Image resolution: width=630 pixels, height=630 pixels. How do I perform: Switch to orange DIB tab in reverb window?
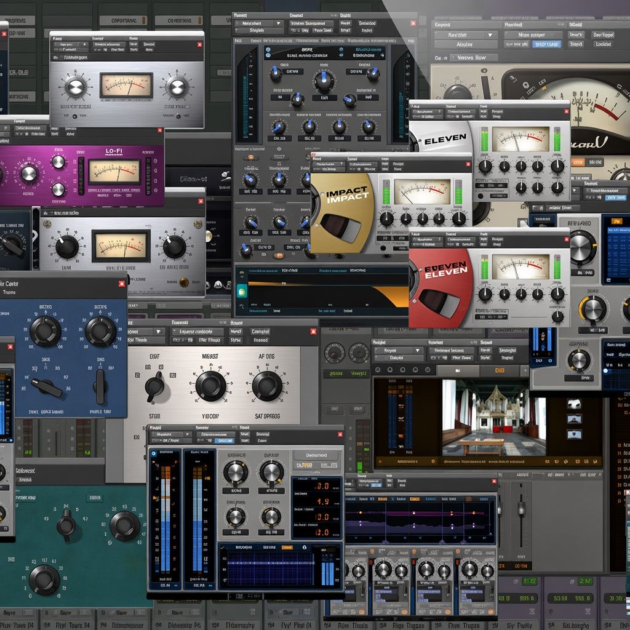(499, 370)
